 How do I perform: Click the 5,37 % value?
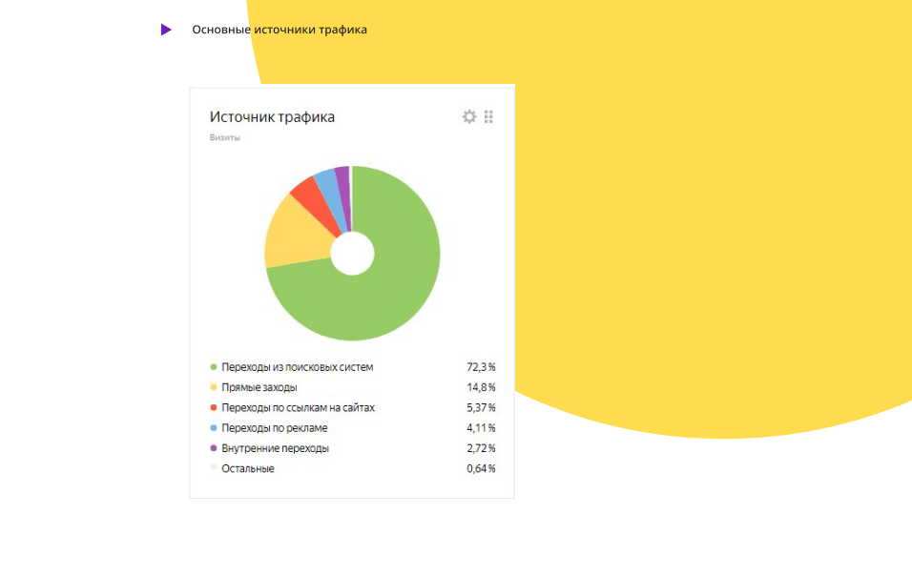481,408
